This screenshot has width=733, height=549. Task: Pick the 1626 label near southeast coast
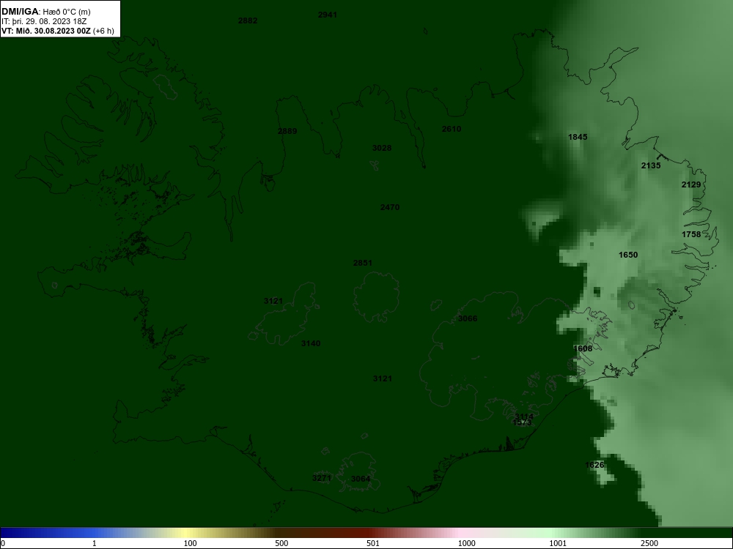coord(594,465)
